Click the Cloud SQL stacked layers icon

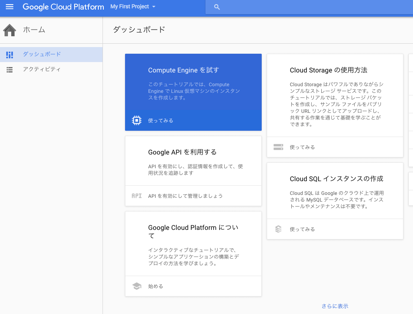coord(278,229)
